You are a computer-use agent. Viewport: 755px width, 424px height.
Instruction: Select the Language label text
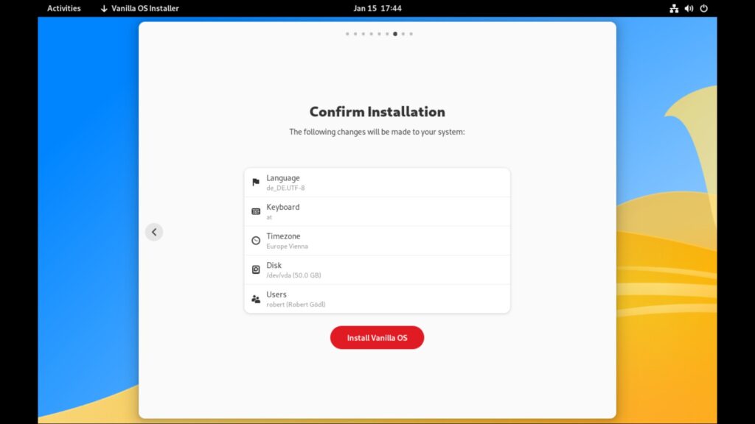click(x=283, y=178)
